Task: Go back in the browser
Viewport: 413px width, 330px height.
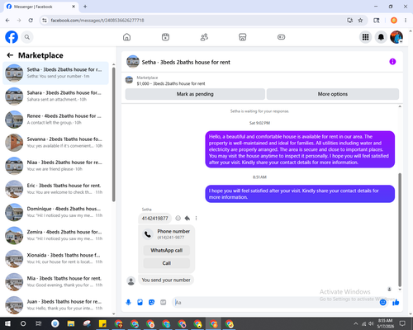Action: (7, 21)
